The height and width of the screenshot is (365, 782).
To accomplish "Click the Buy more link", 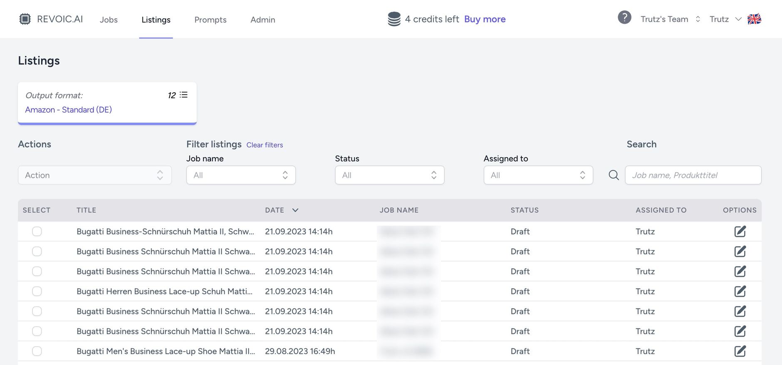I will (485, 19).
